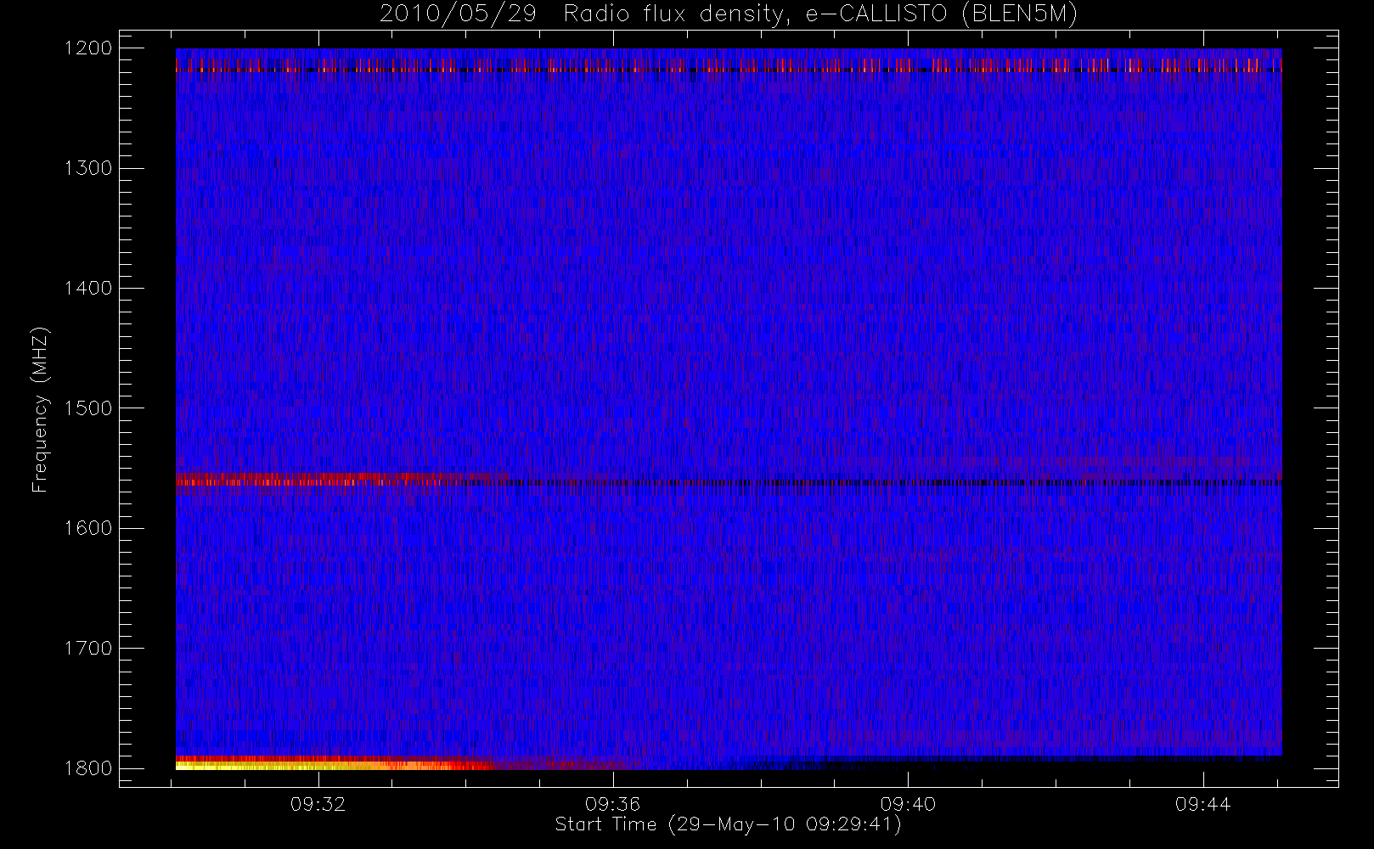Viewport: 1374px width, 849px height.
Task: Click the 1500 frequency tick label
Action: point(88,408)
